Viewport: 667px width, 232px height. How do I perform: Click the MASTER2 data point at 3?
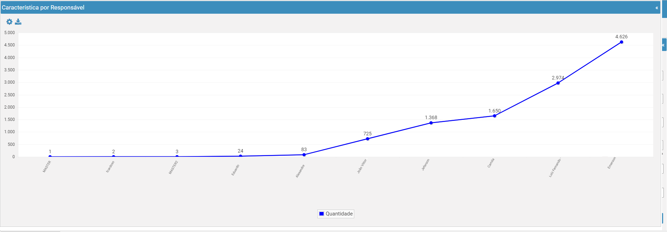click(x=177, y=156)
